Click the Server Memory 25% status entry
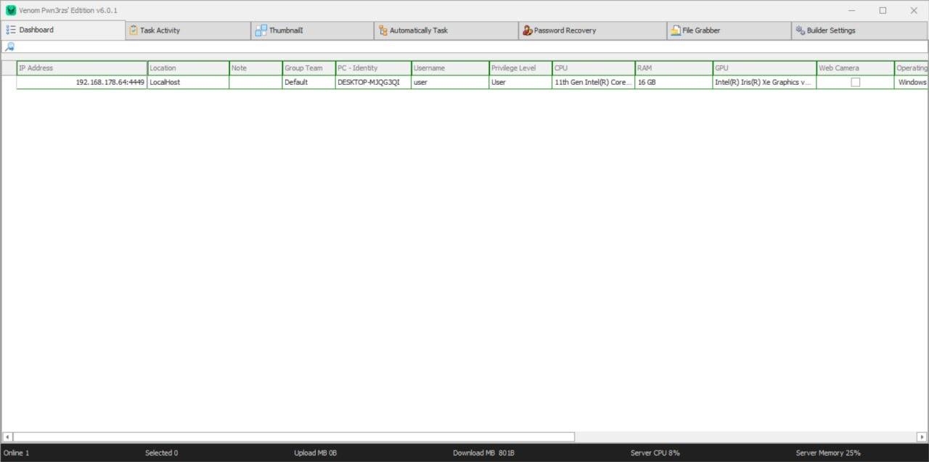 828,453
